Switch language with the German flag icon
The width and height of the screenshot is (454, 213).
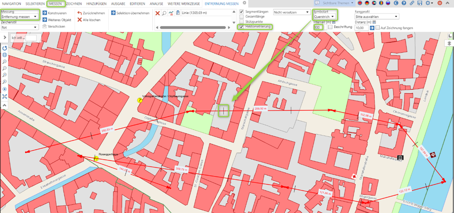(367, 3)
